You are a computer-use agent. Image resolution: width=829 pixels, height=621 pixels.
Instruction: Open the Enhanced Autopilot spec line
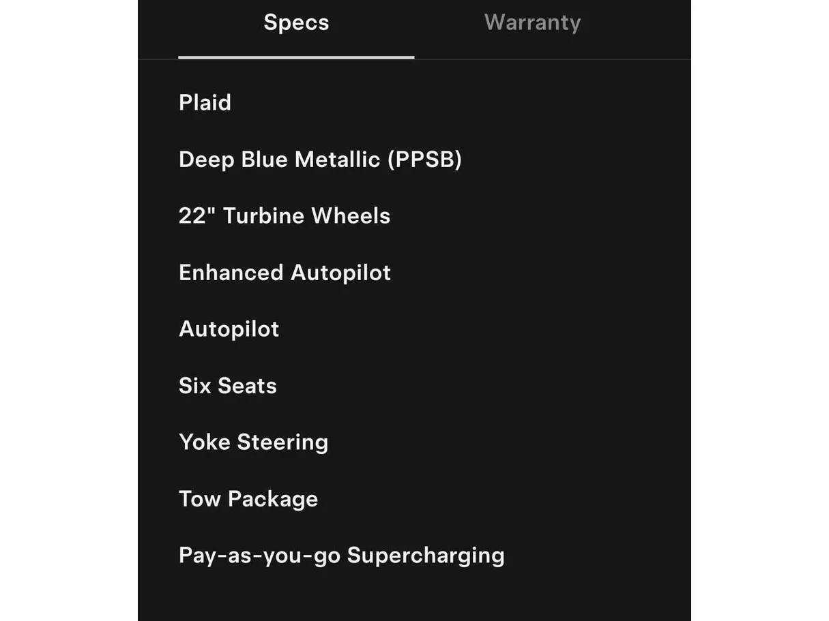[285, 273]
